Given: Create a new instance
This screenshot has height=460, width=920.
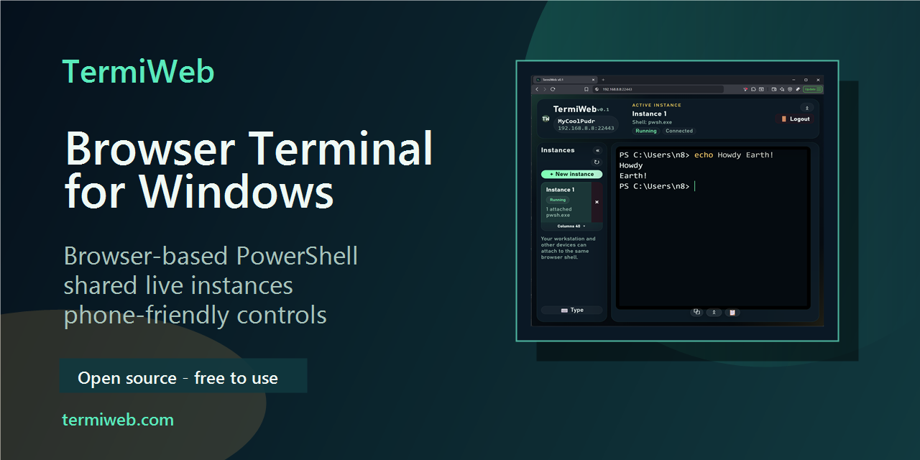Looking at the screenshot, I should [572, 174].
